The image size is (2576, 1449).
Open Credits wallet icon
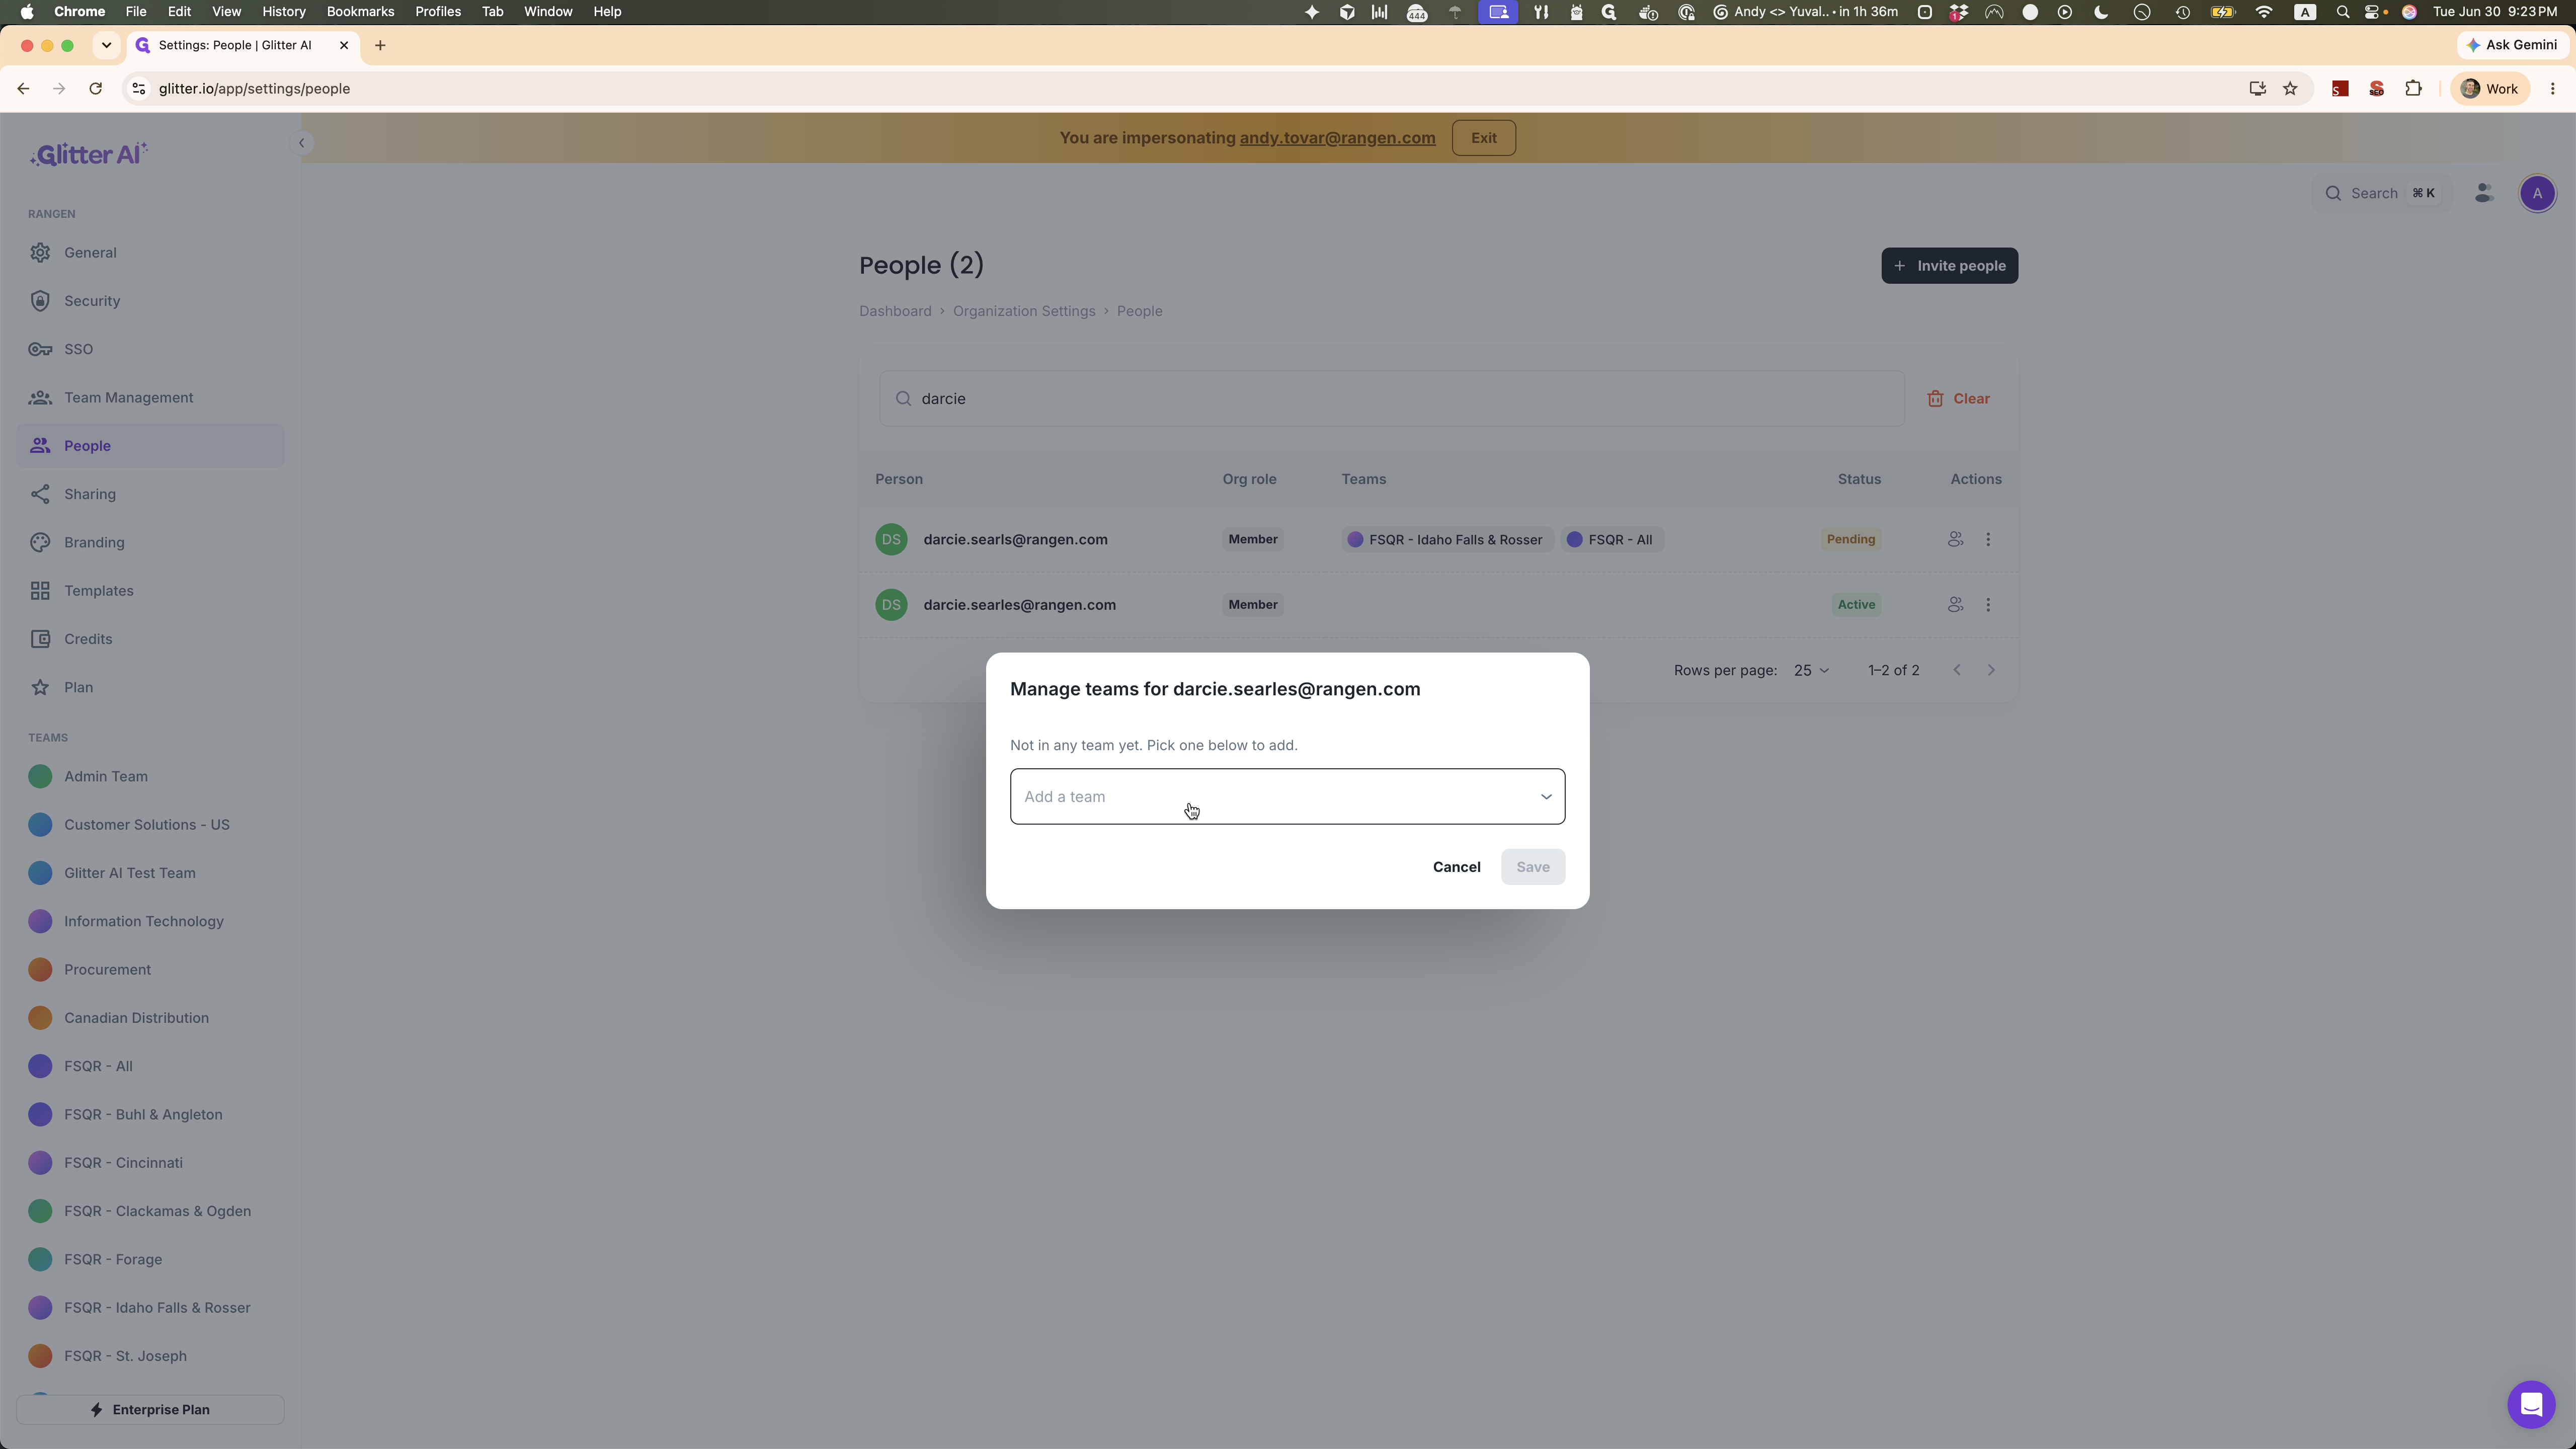click(40, 639)
